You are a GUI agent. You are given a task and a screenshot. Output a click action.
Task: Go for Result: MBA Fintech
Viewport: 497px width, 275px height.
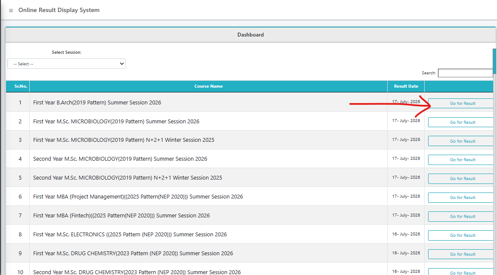460,217
